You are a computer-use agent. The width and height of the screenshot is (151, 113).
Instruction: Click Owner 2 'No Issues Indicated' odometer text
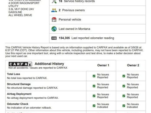[x=133, y=106]
